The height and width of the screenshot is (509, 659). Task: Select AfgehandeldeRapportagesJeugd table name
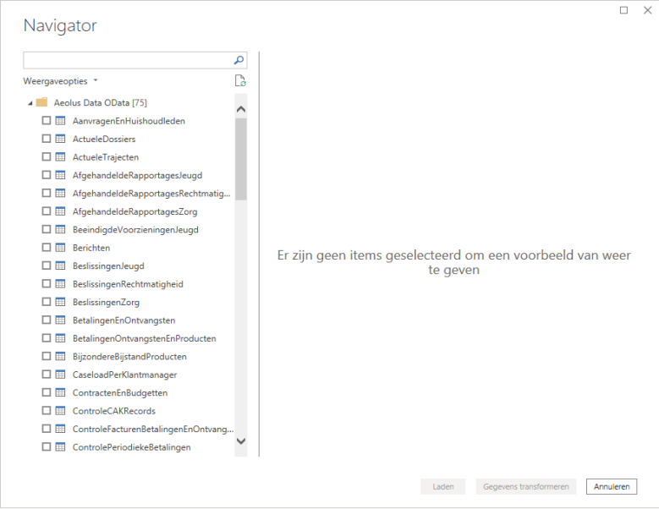click(137, 176)
